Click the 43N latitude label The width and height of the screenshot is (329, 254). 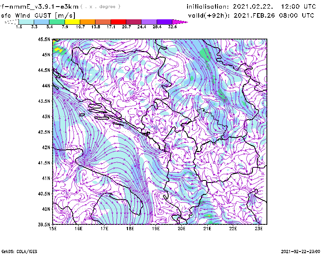[x=46, y=116]
